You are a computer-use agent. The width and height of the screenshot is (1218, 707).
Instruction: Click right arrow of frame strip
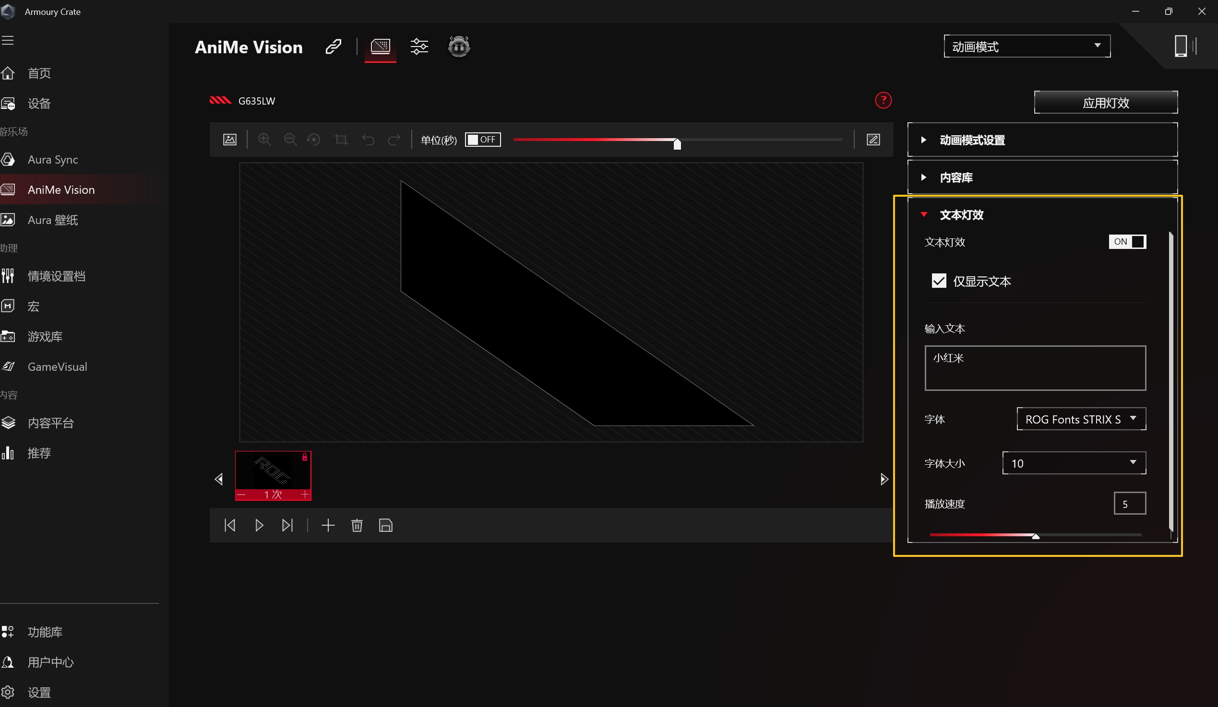click(x=884, y=479)
